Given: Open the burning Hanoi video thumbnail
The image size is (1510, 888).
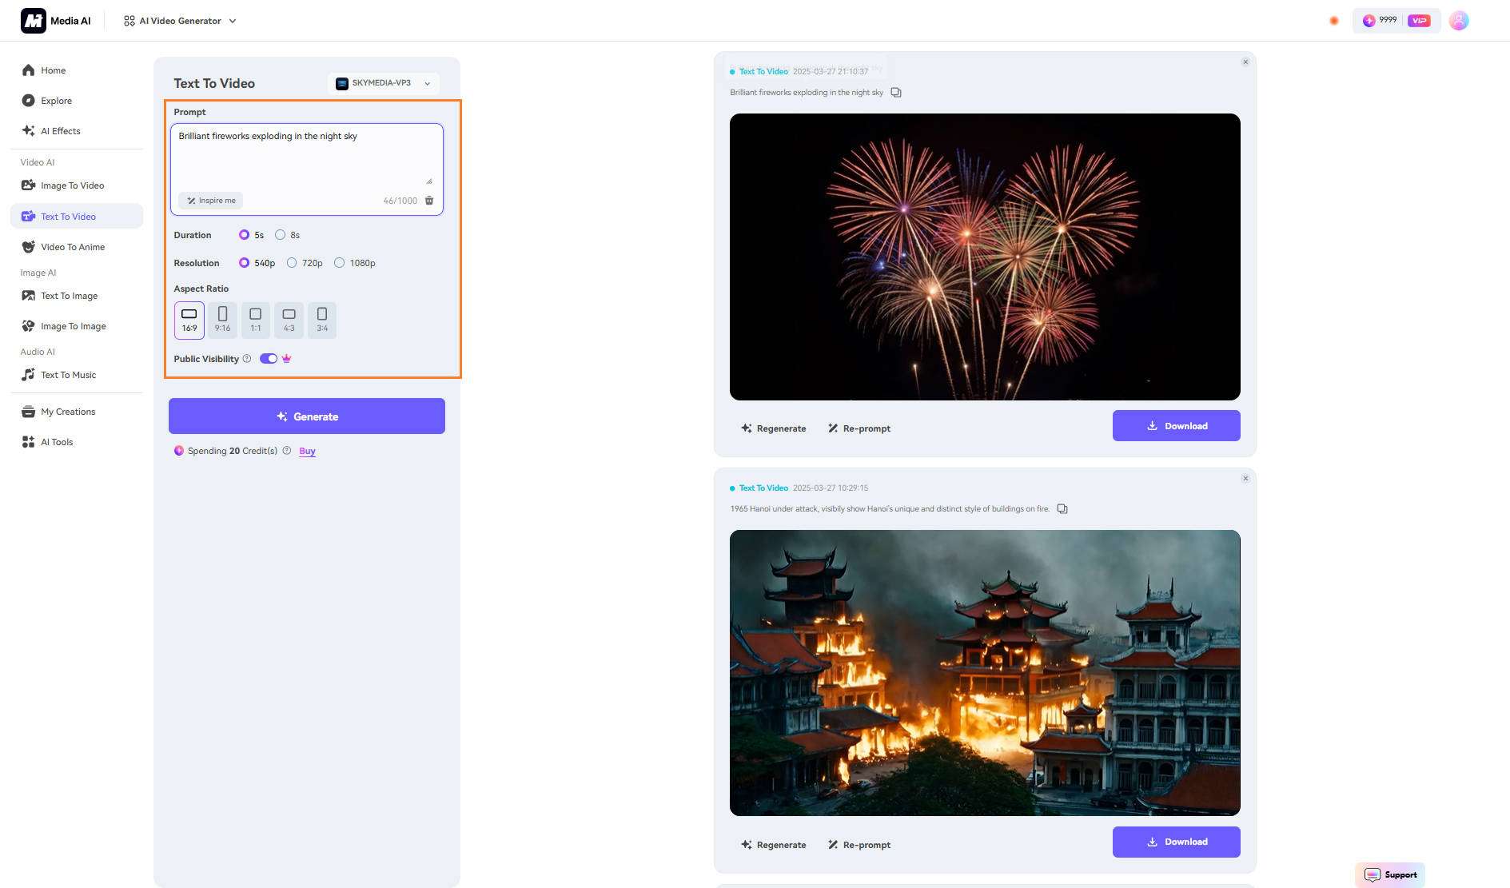Looking at the screenshot, I should tap(985, 673).
